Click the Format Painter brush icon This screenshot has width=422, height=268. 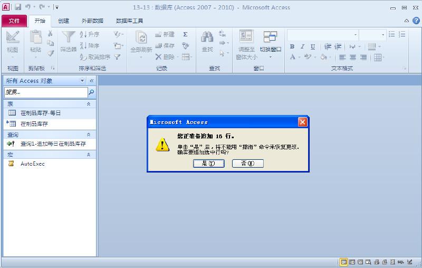point(50,53)
